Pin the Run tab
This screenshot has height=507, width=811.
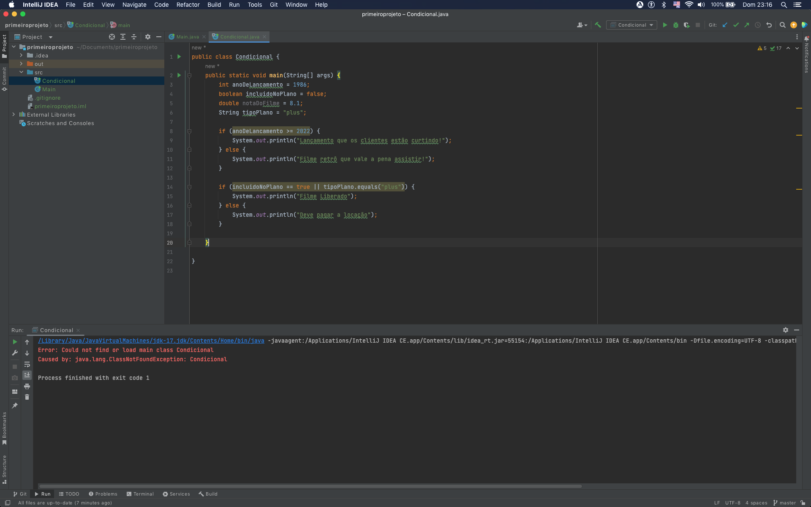[x=15, y=406]
